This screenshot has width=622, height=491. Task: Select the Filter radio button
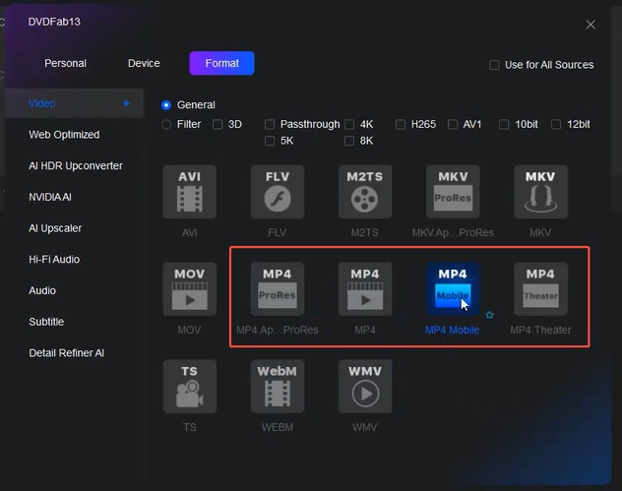click(x=165, y=125)
